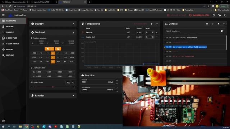Lower Z-offset by -0.025

pos(59,76)
